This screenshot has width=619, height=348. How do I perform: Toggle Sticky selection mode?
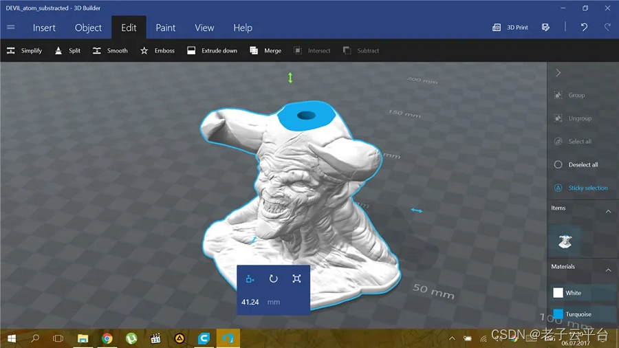click(x=583, y=188)
